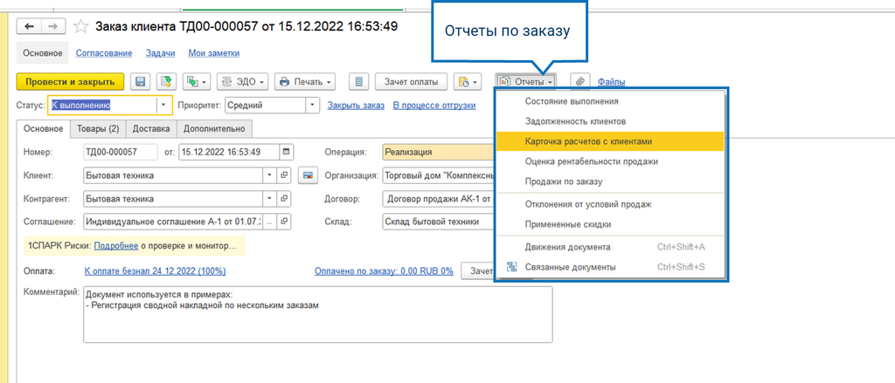
Task: Select the Основное form tab
Action: point(44,129)
